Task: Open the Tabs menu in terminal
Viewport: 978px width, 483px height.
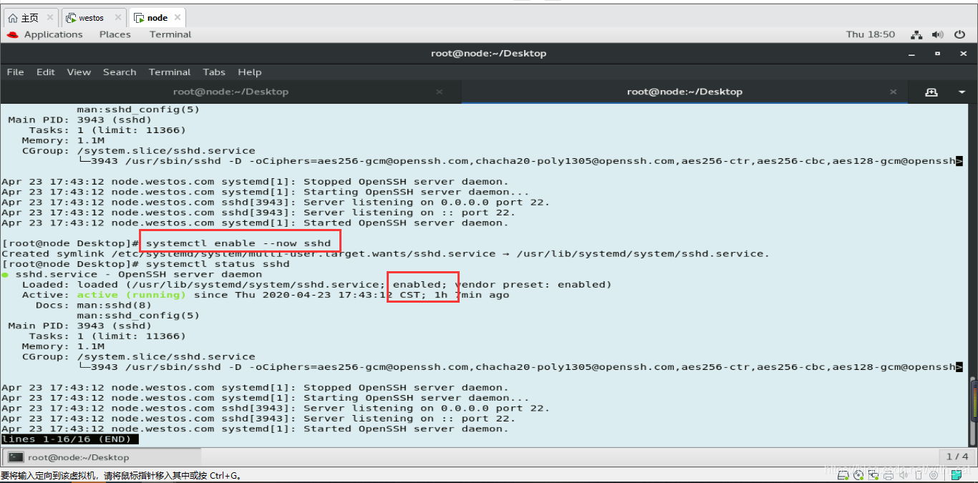Action: point(214,72)
